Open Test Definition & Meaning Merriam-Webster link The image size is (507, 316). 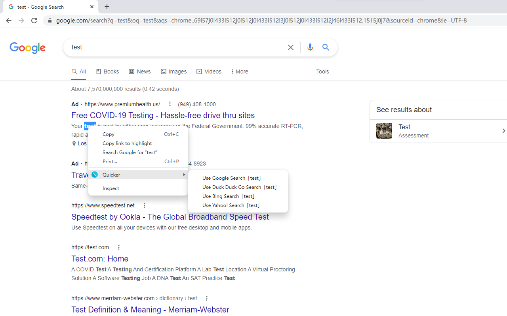pos(150,310)
